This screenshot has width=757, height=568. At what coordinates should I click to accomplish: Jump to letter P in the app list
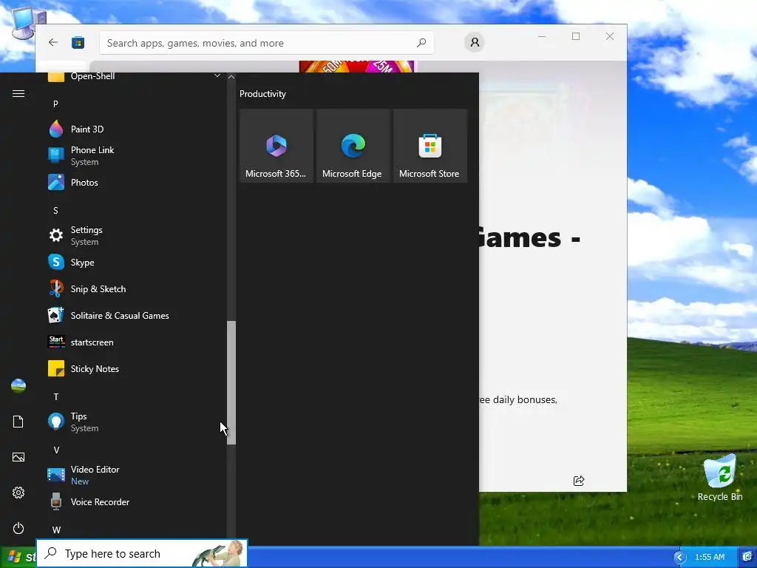(55, 104)
